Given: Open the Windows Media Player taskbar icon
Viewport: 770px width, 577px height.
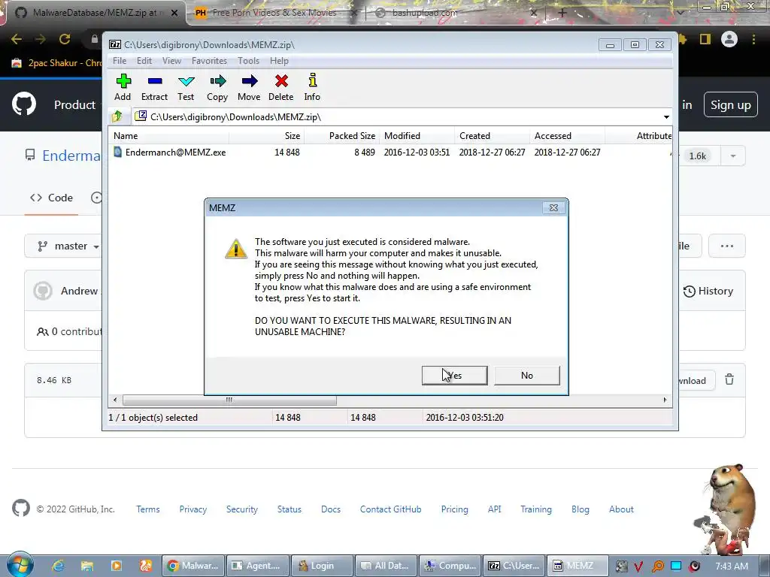Looking at the screenshot, I should tap(117, 566).
